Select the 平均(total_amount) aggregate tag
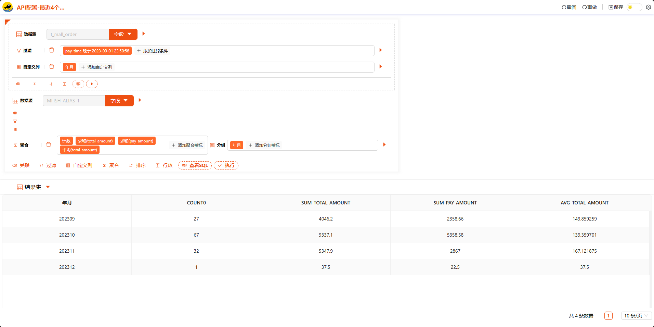This screenshot has width=654, height=327. [x=80, y=150]
